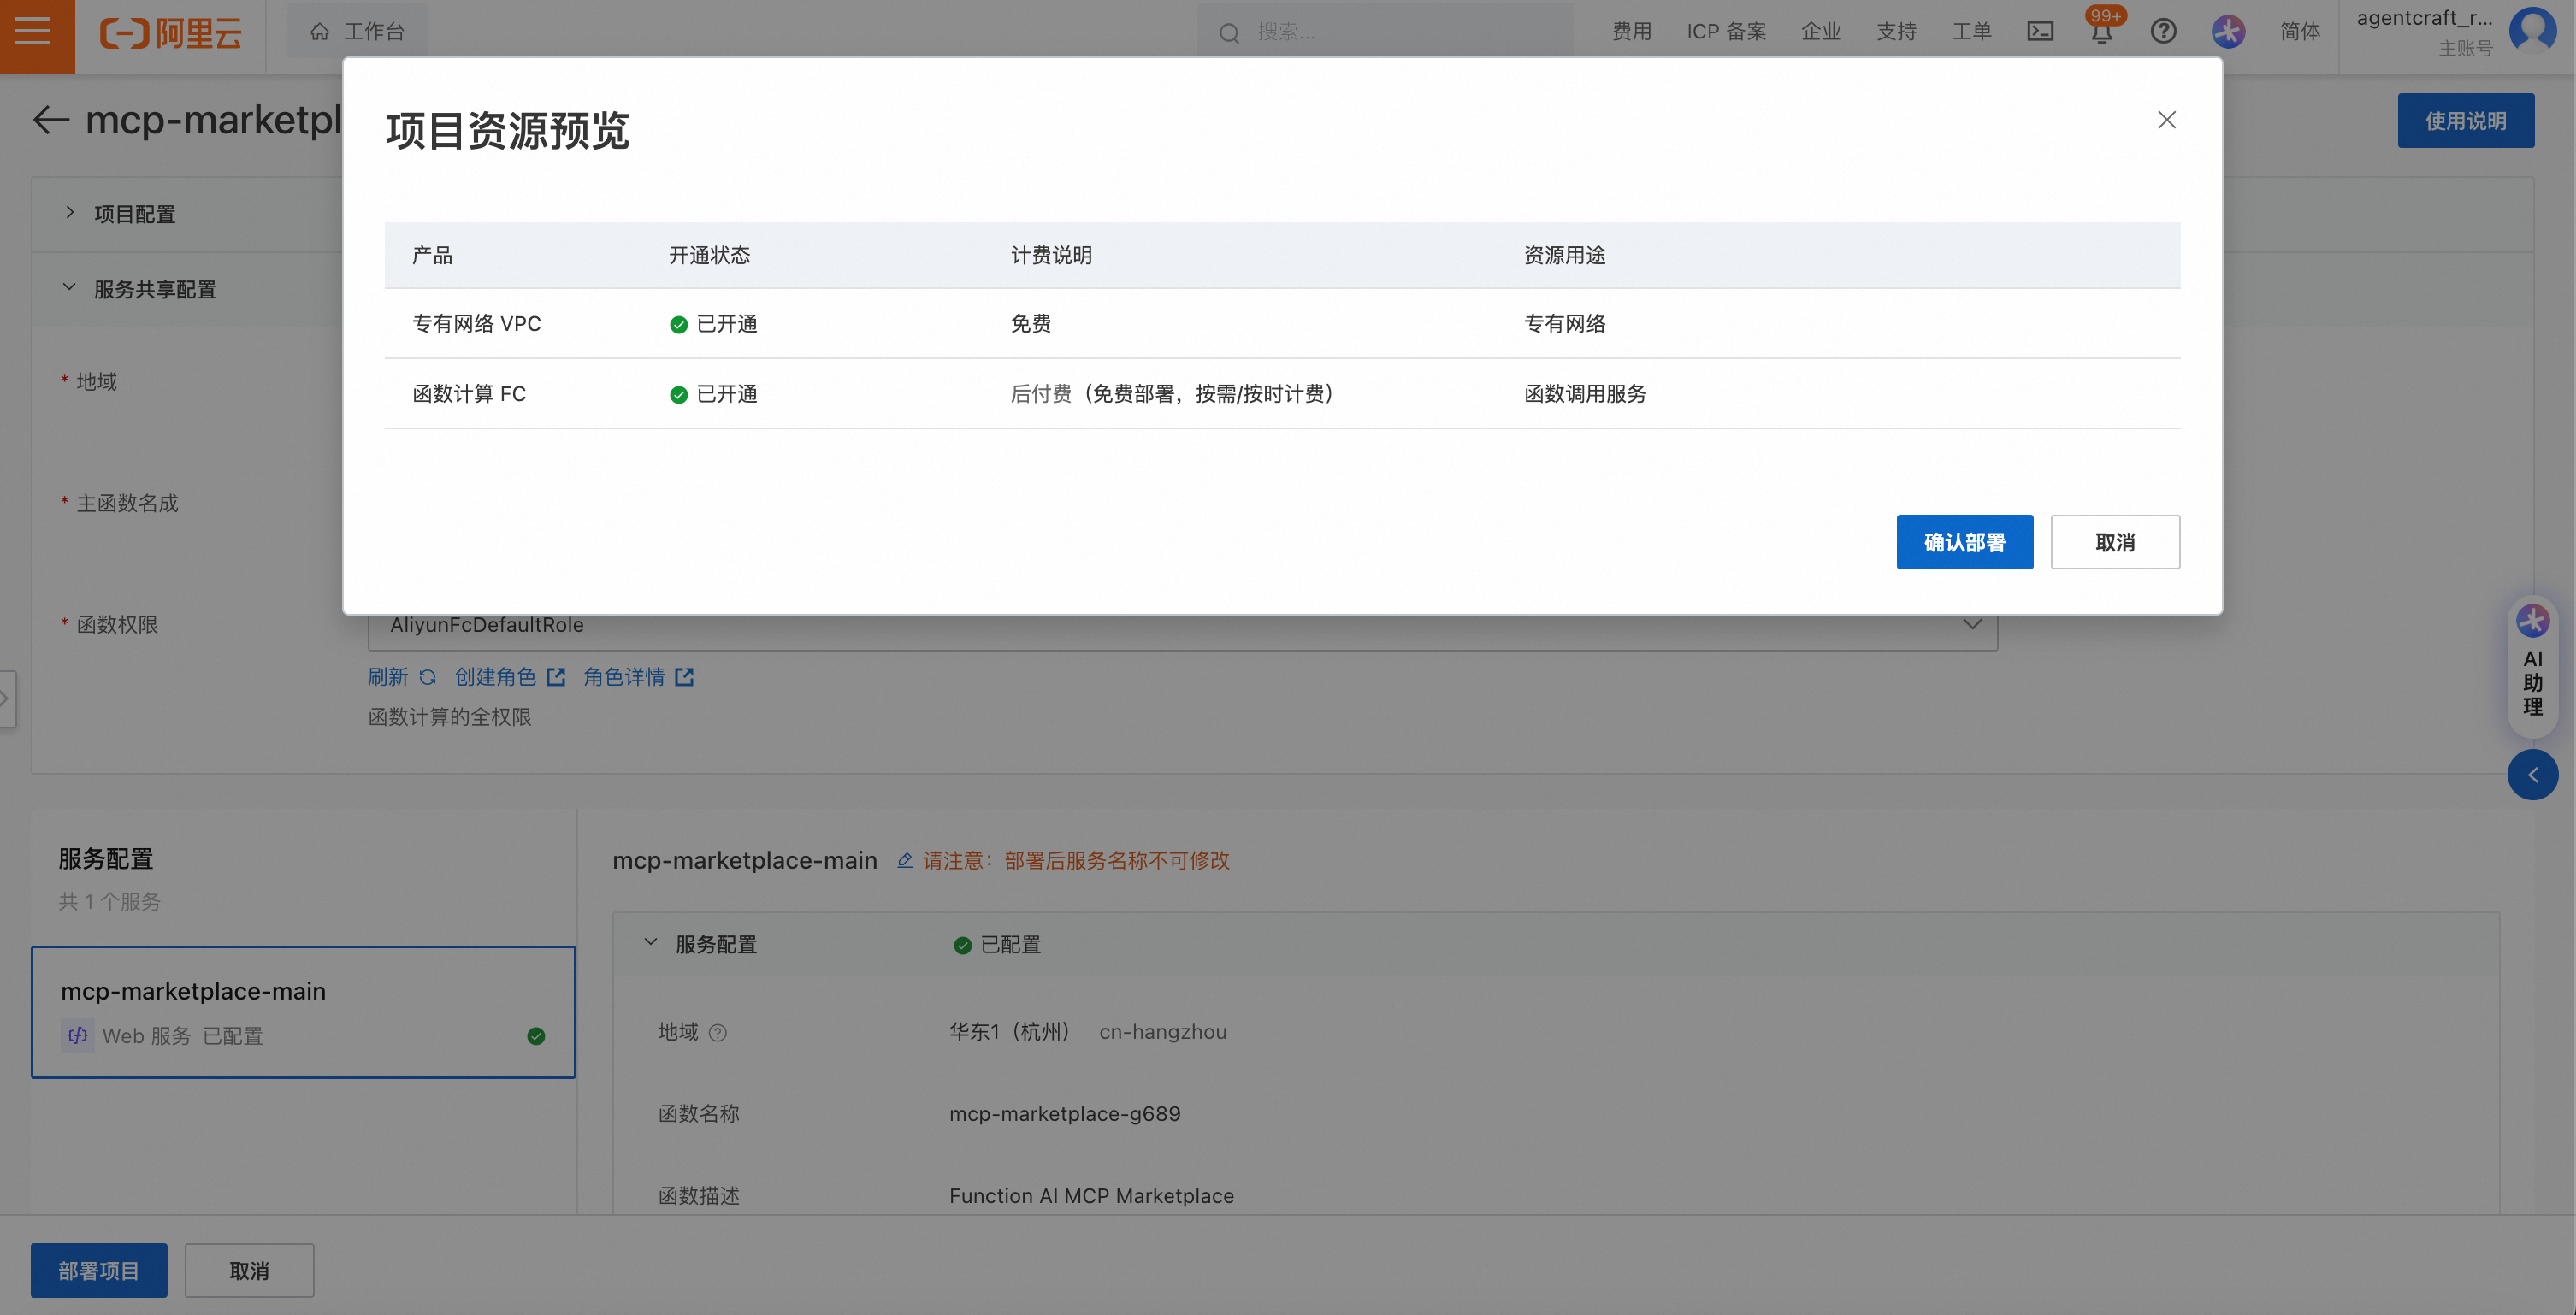Open the notifications bell
The image size is (2576, 1315).
click(x=2102, y=33)
